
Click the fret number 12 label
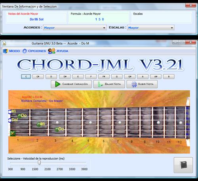pyautogui.click(x=180, y=142)
